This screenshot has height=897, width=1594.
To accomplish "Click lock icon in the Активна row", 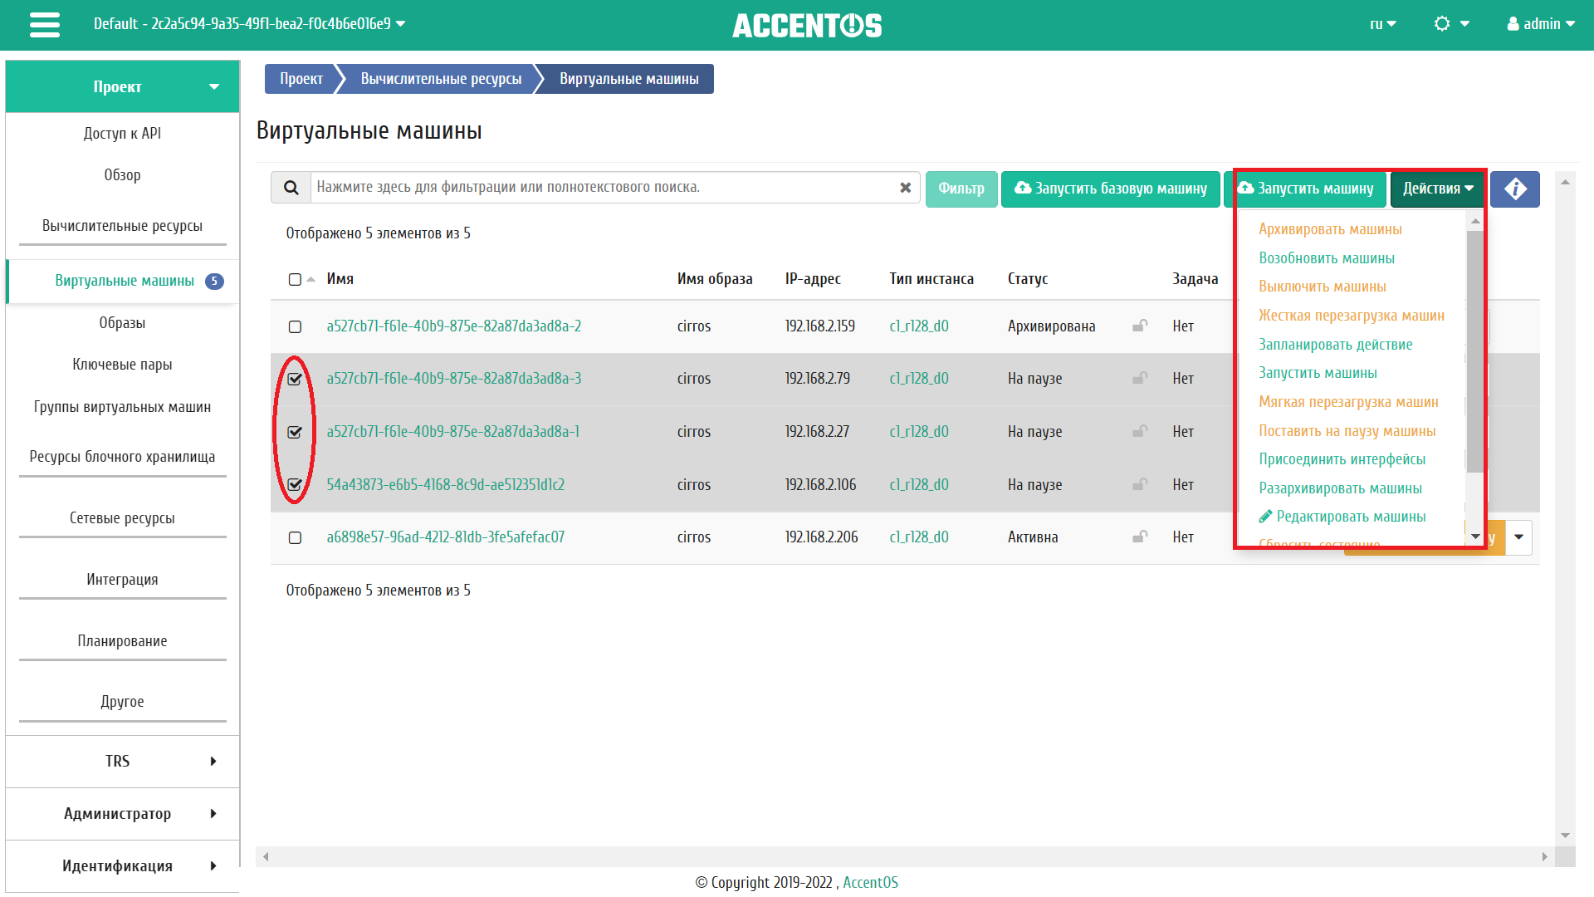I will (1140, 537).
